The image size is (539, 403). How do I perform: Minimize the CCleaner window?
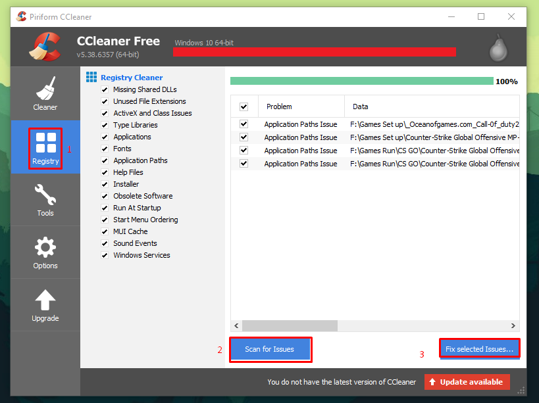click(x=451, y=16)
